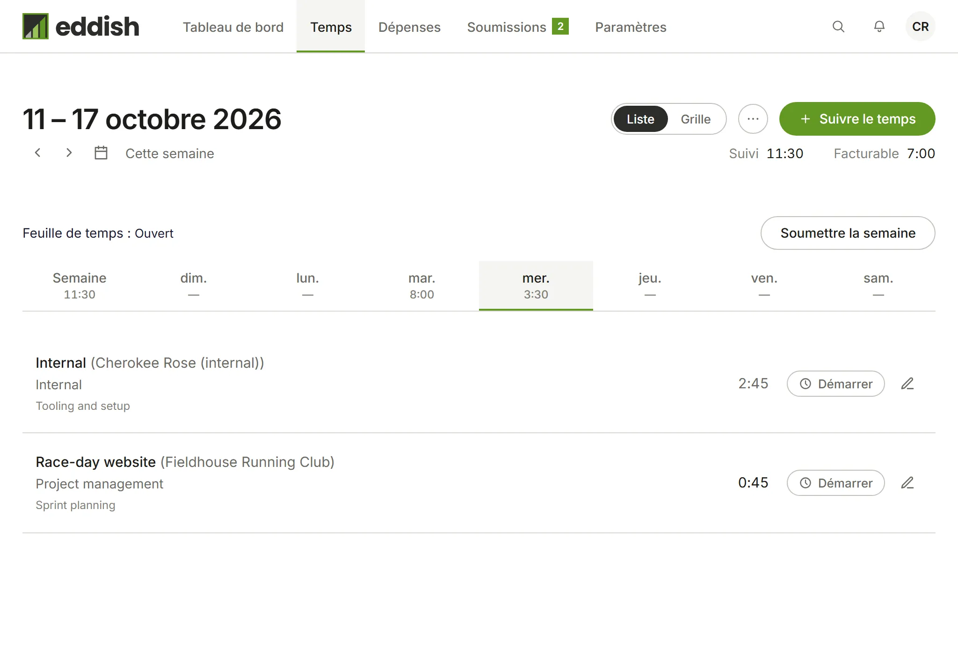Select the mar. day tab
Viewport: 958px width, 655px height.
pos(422,285)
